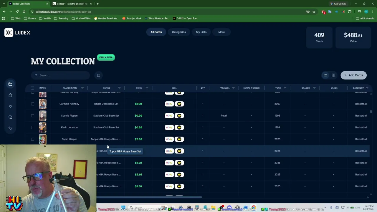Open the My Lists tab

[201, 32]
